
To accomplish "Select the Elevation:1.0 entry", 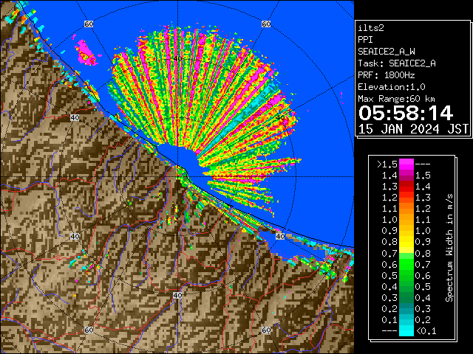I will 392,87.
